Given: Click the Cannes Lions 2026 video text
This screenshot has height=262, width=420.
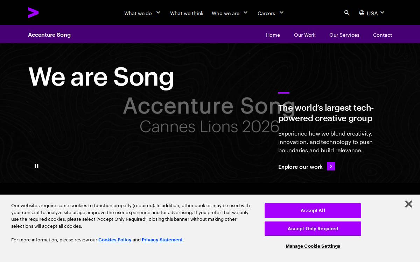Looking at the screenshot, I should 209,126.
